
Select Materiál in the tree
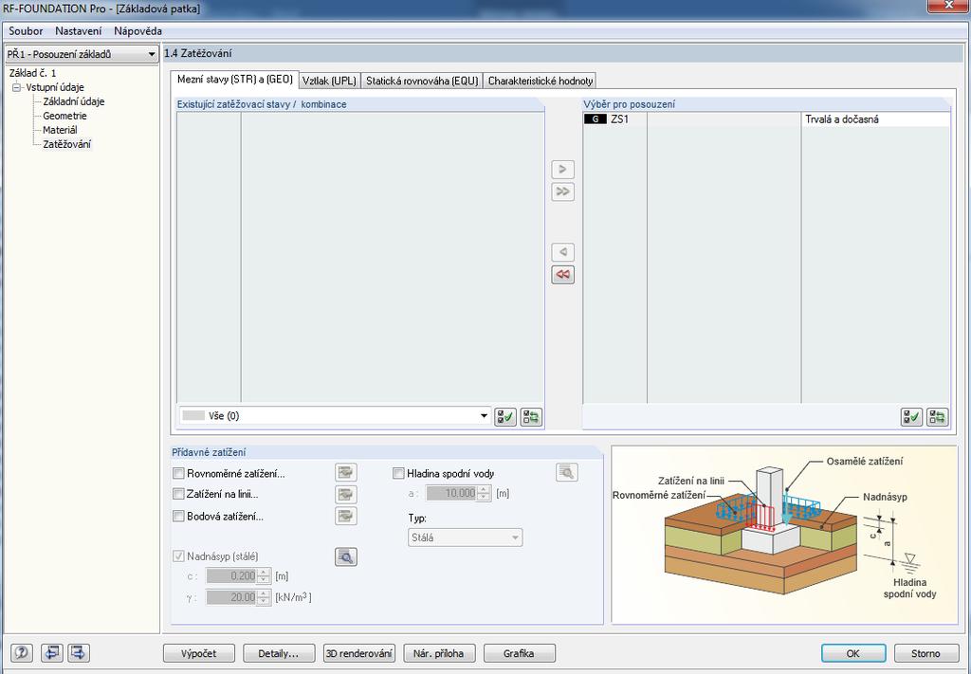click(x=60, y=130)
